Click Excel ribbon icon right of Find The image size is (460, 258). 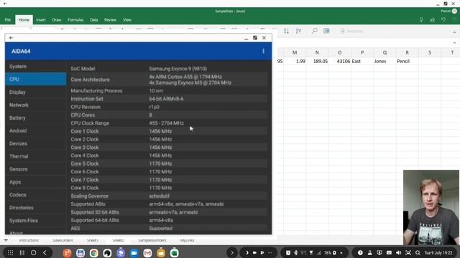[x=326, y=31]
